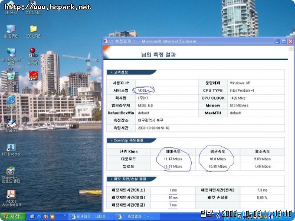Maximize the 측정결과 Internet Explorer window
The image size is (295, 221).
[284, 41]
